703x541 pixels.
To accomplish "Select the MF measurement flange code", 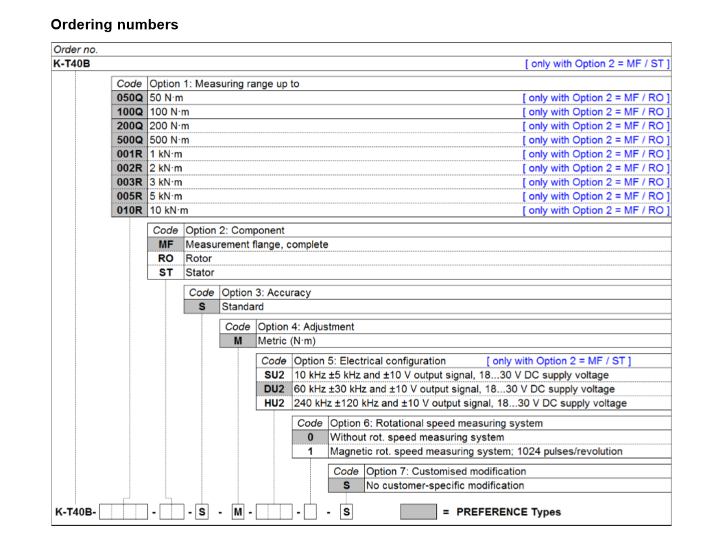I will tap(165, 244).
